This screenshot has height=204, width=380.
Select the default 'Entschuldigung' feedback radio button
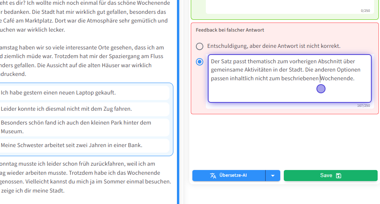tap(200, 46)
